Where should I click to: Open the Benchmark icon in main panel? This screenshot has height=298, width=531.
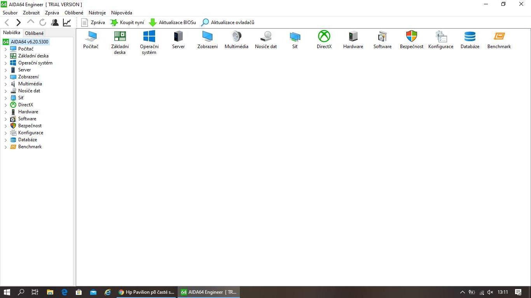499,36
